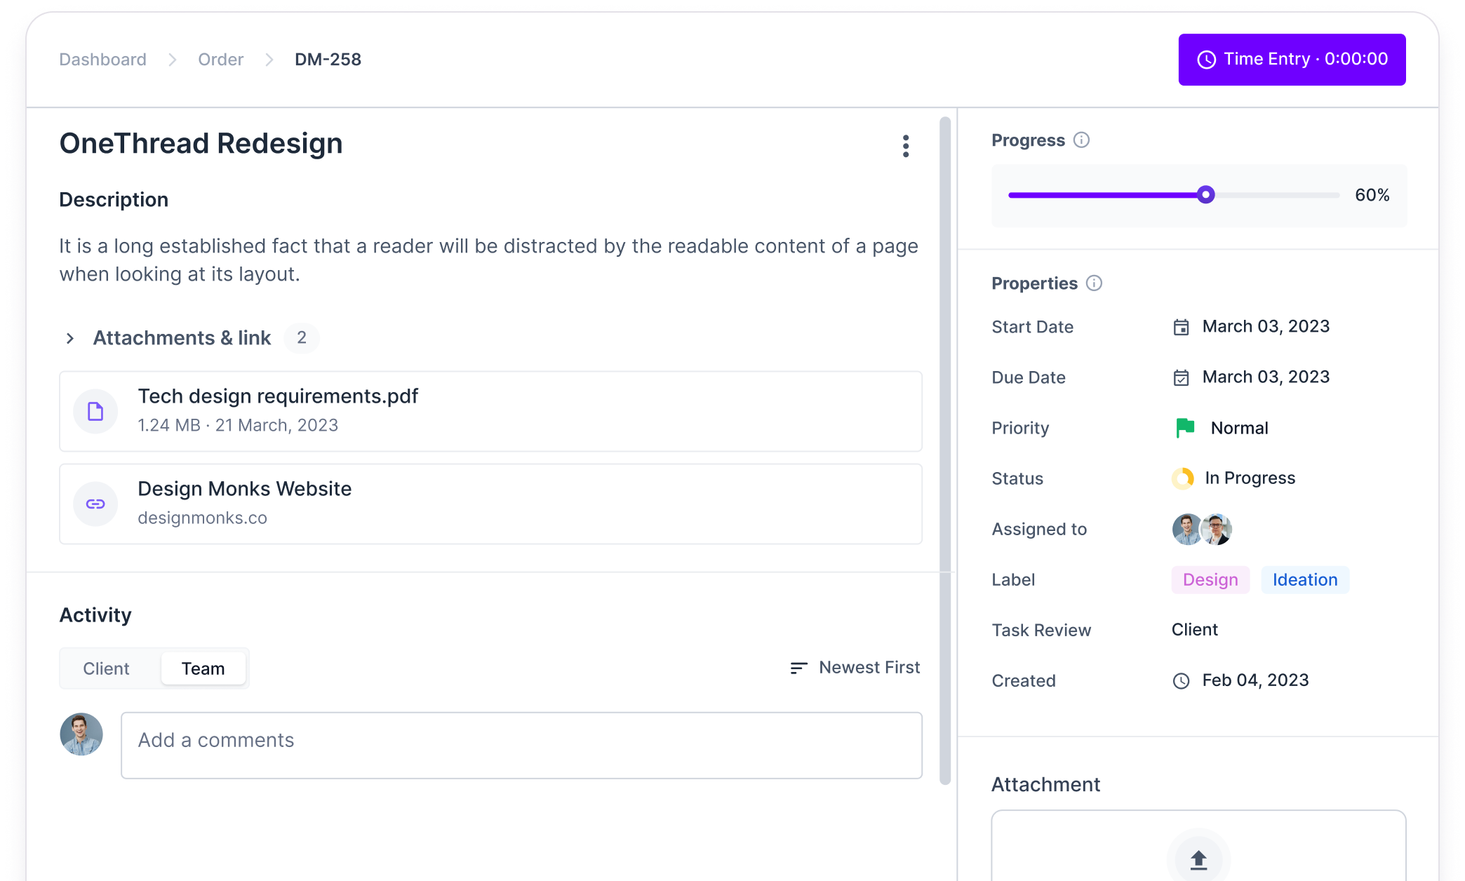The width and height of the screenshot is (1465, 881).
Task: Select the Team activity tab
Action: (x=203, y=668)
